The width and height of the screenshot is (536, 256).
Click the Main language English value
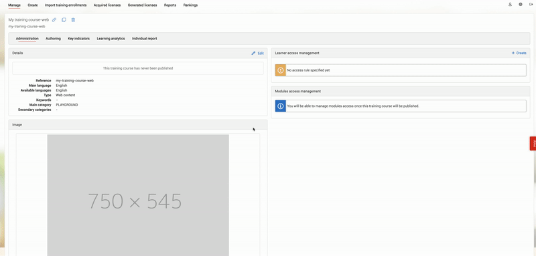click(x=62, y=86)
